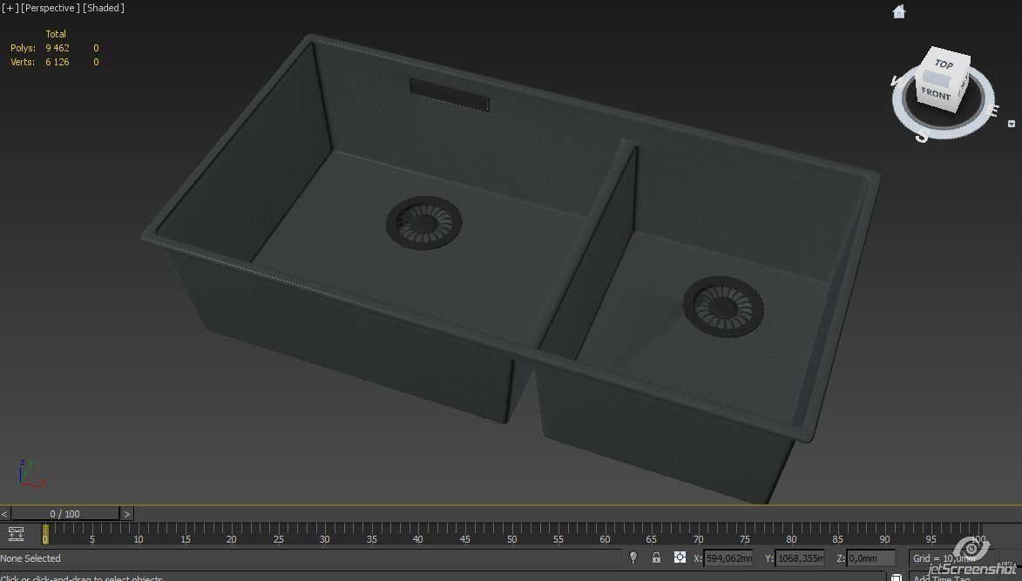Image resolution: width=1022 pixels, height=581 pixels.
Task: Click the left sink drain strainer
Action: click(423, 223)
